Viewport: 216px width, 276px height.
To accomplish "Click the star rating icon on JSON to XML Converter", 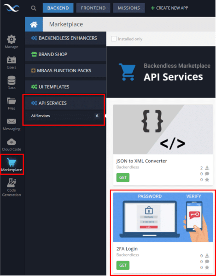I will click(x=207, y=180).
